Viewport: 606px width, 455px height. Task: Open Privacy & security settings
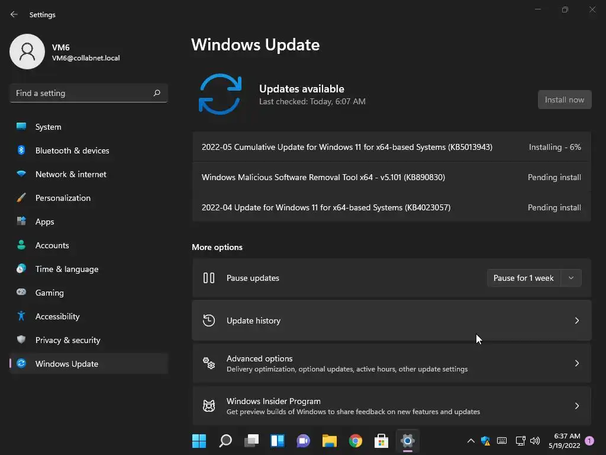tap(89, 339)
